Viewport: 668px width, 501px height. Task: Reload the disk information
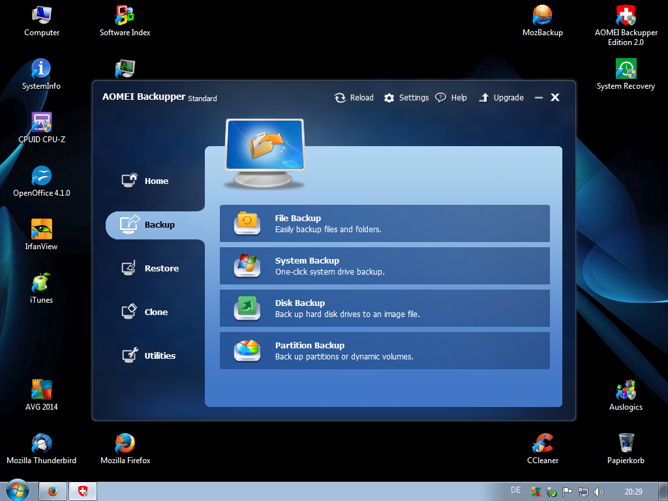pos(354,98)
